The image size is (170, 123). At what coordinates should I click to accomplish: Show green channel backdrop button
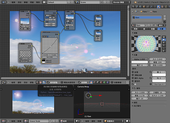104,83
